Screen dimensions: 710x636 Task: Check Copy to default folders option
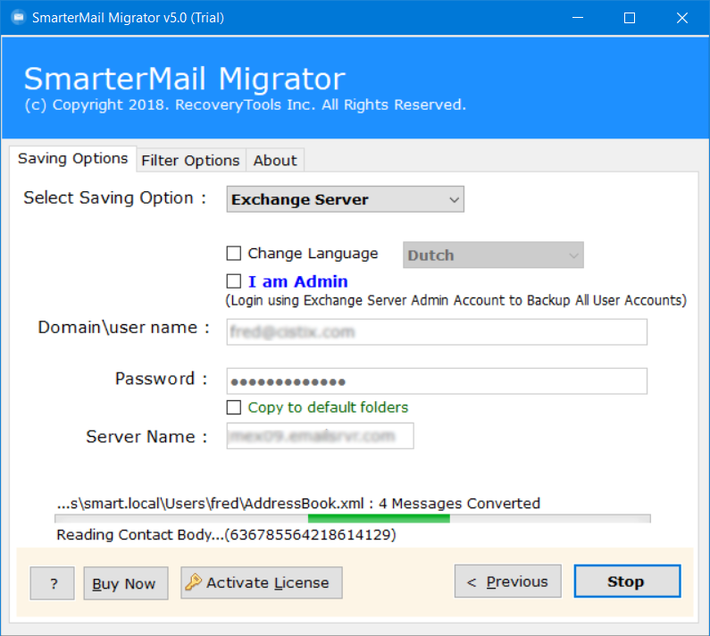234,407
